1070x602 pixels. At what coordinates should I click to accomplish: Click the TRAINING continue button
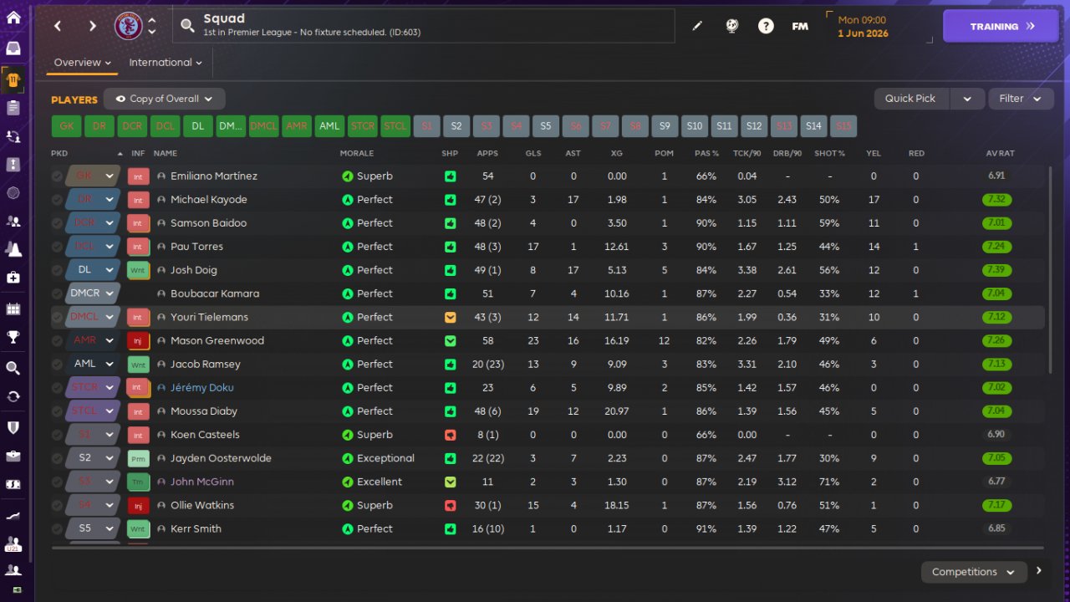(x=1002, y=26)
